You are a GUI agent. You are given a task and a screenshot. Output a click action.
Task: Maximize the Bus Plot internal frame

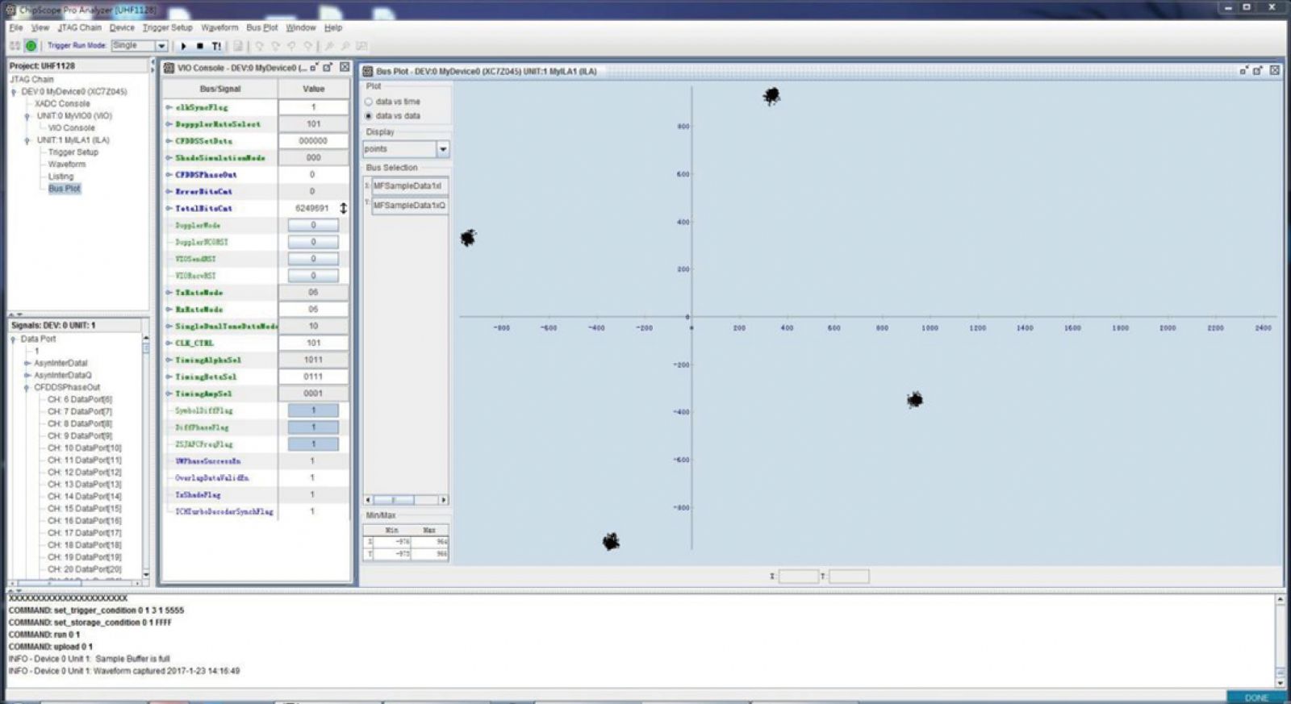tap(1258, 70)
